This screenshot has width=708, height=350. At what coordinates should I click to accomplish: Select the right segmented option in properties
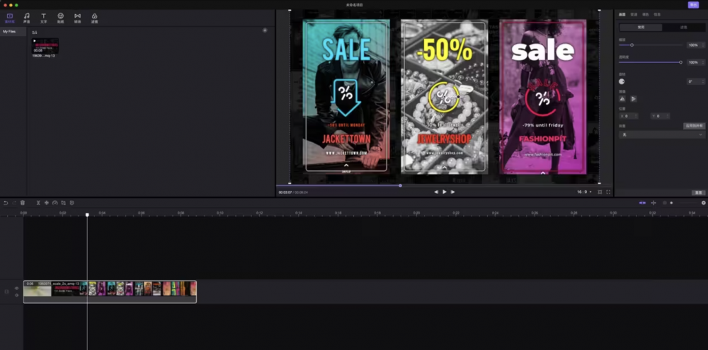(683, 27)
